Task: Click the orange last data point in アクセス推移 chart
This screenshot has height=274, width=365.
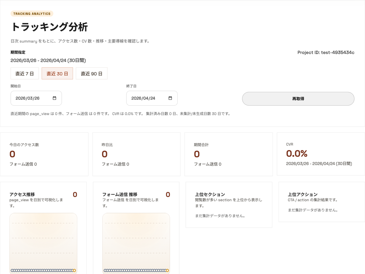Action: pyautogui.click(x=74, y=270)
